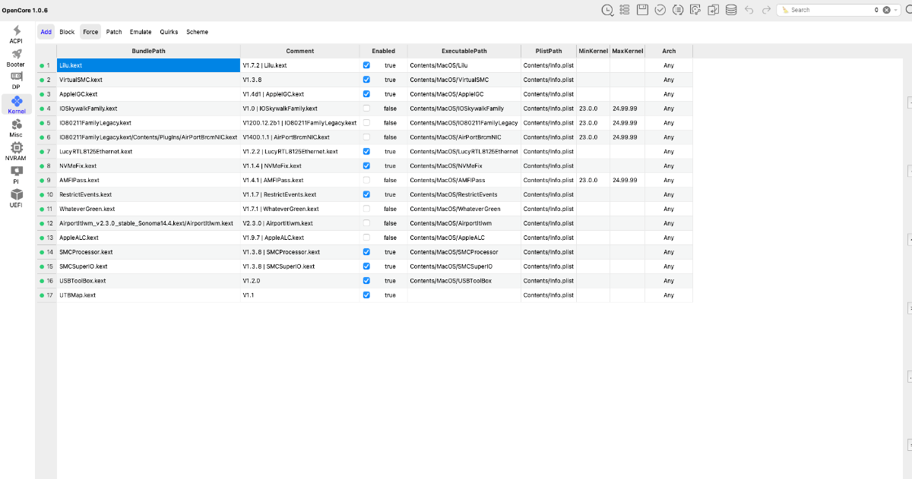Click the Comment column header

tap(300, 51)
